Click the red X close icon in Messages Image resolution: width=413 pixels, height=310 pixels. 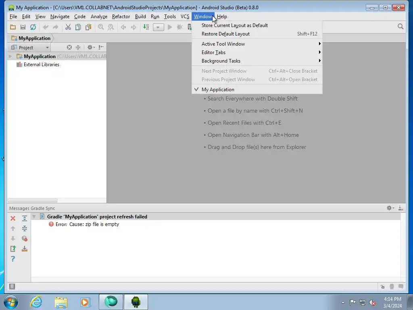click(13, 218)
